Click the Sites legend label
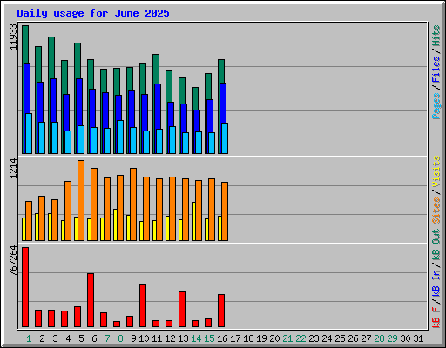Screen dimensions: 446x348 [x=436, y=210]
